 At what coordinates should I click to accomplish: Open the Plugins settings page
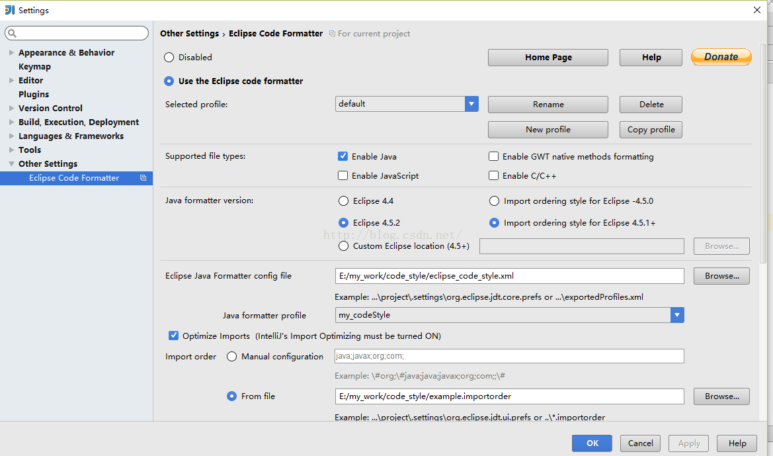click(34, 94)
